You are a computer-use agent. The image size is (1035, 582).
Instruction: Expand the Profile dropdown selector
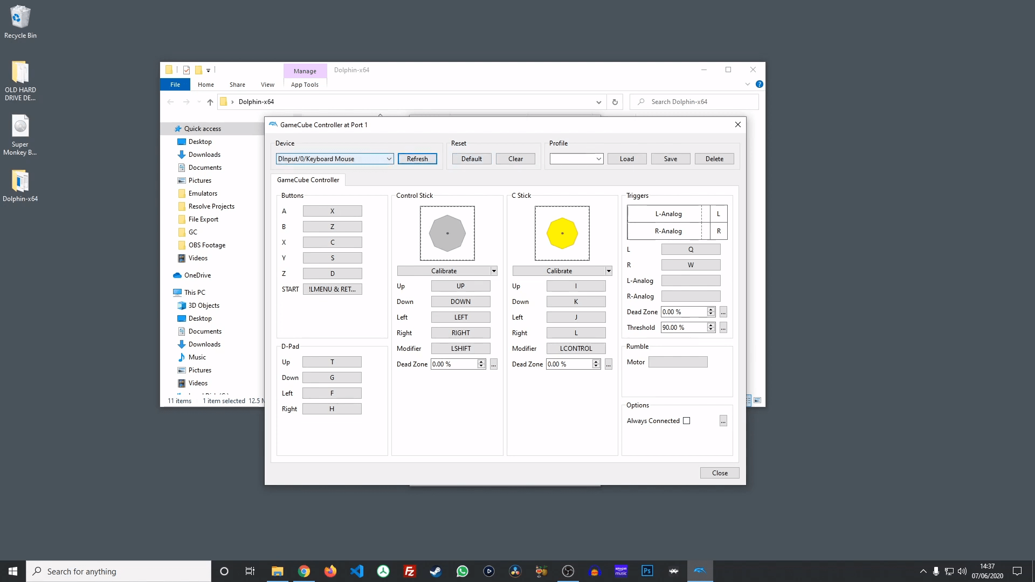(599, 158)
